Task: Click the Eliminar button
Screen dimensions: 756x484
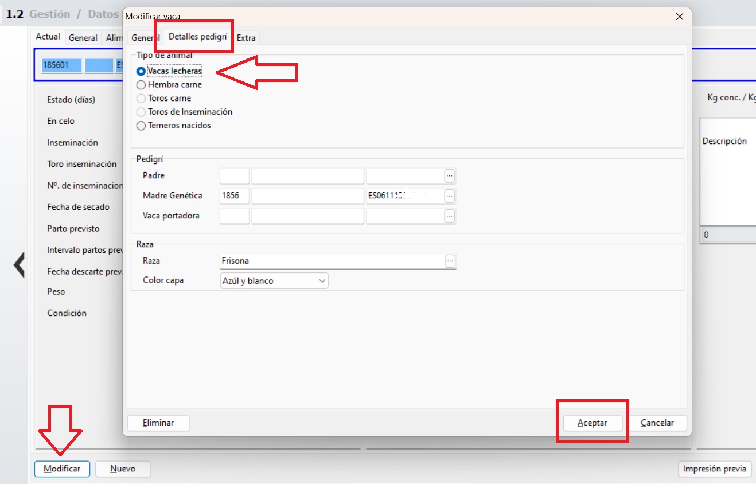Action: click(x=158, y=423)
